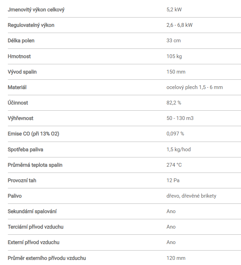Click 'dřevo, dřevěné brikety' fuel text
The image size is (241, 265).
[x=191, y=196]
